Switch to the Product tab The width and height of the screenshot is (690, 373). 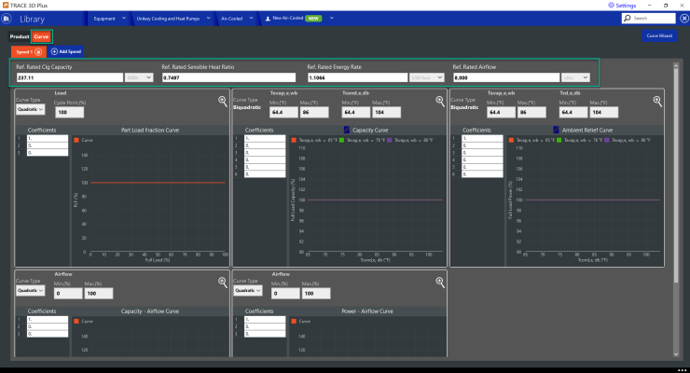pyautogui.click(x=20, y=36)
